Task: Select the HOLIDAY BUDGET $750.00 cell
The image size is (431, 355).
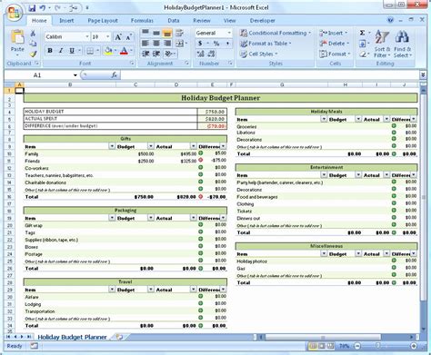Action: coord(212,112)
